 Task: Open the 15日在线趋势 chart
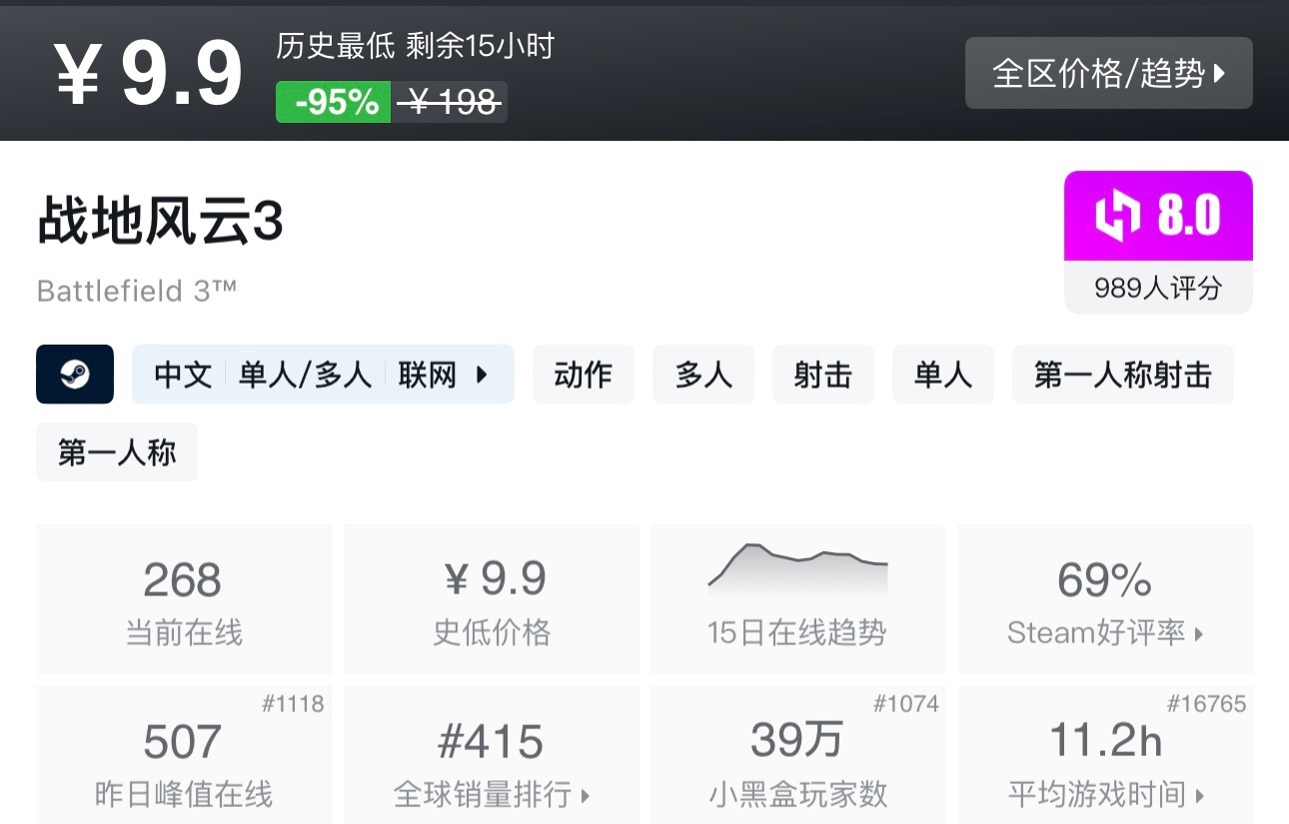(x=796, y=599)
